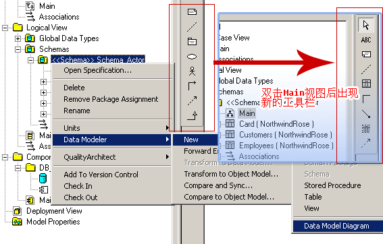
Task: Click the Model Properties folder icon
Action: click(17, 222)
